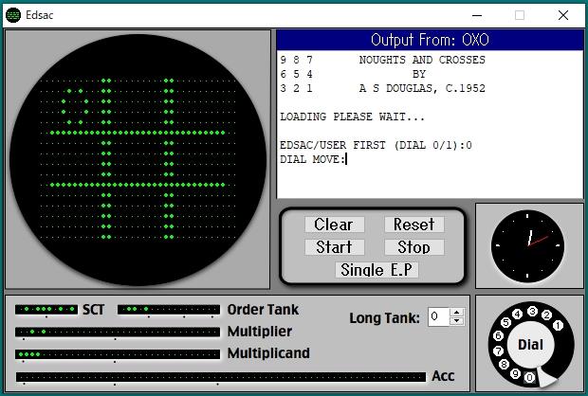This screenshot has height=396, width=588.
Task: Click the Order Tank register display
Action: tap(169, 310)
